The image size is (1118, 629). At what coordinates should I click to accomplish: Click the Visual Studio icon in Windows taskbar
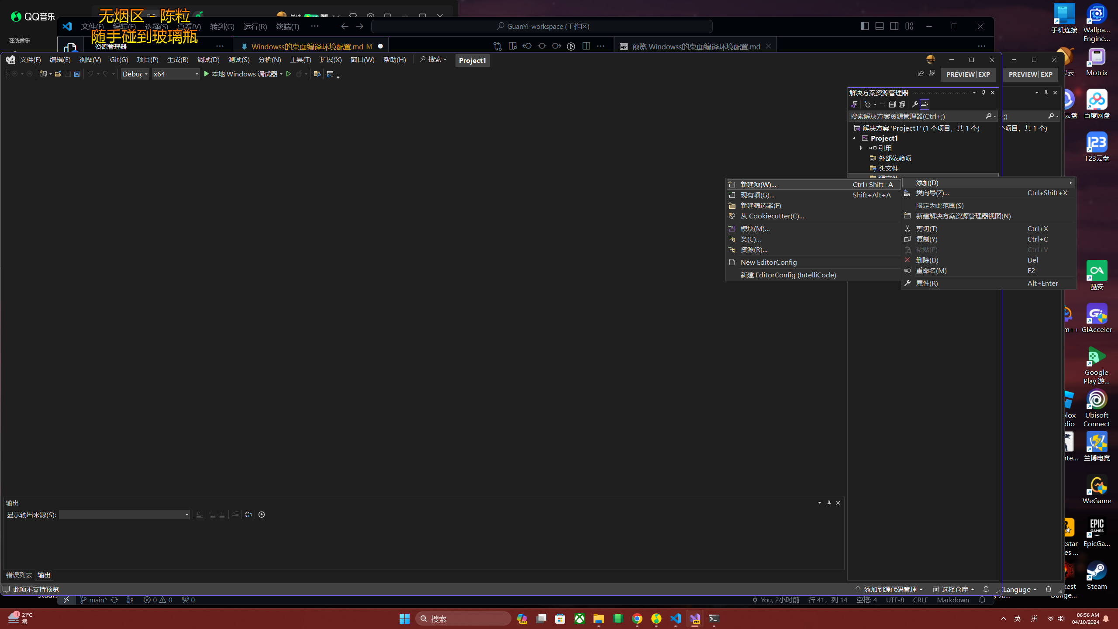coord(695,619)
